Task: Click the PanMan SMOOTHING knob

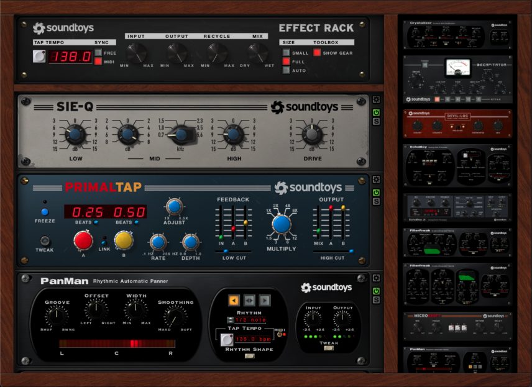Action: click(175, 316)
